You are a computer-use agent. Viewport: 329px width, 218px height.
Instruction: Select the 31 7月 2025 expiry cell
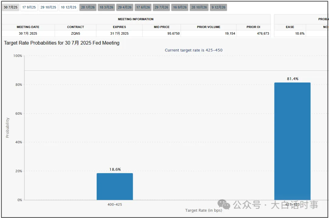point(119,33)
